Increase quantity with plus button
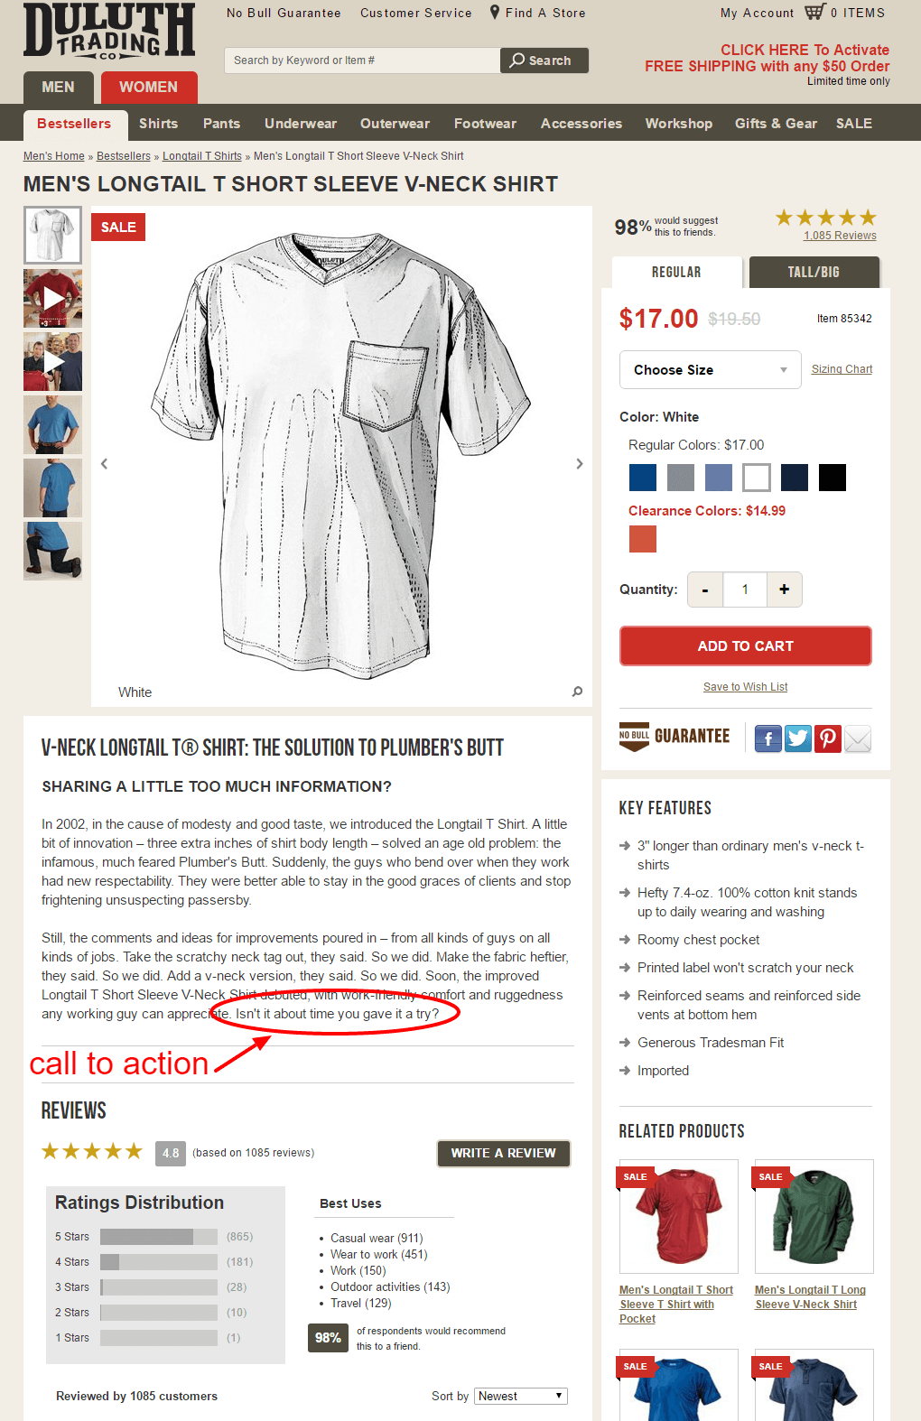 pos(785,590)
